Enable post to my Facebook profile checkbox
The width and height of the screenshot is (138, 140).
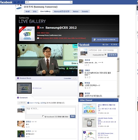pos(43,116)
